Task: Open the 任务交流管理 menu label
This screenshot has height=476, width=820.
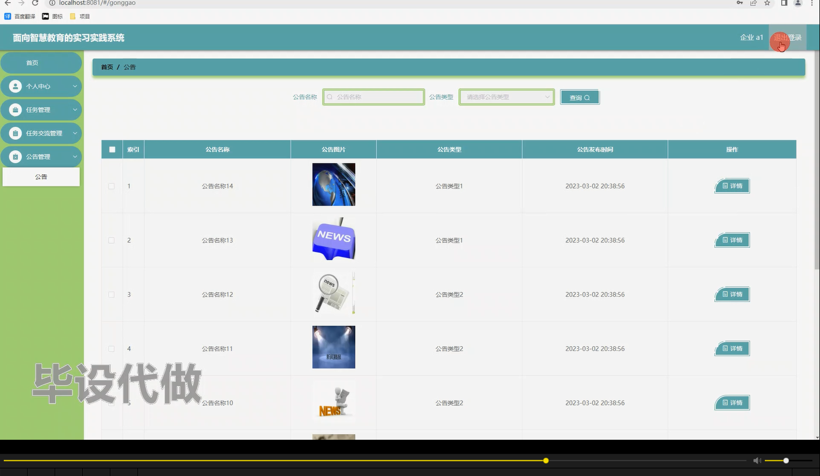Action: 44,133
